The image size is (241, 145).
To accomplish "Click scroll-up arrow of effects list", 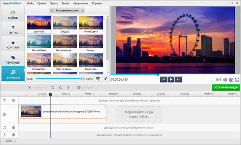I will [108, 16].
